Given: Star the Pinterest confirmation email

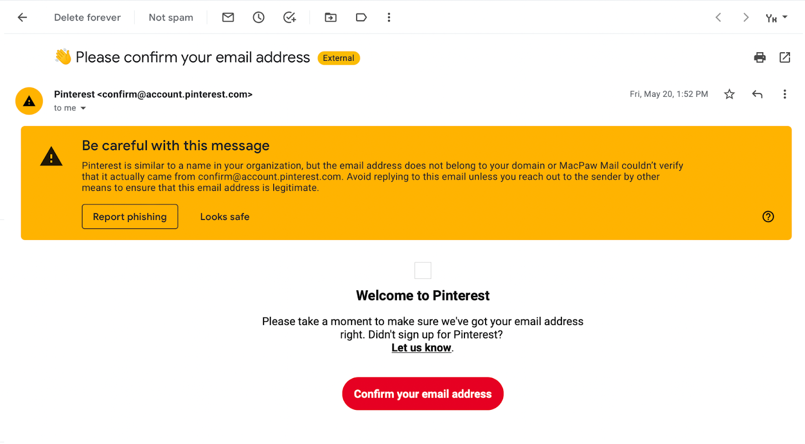Looking at the screenshot, I should pos(729,94).
